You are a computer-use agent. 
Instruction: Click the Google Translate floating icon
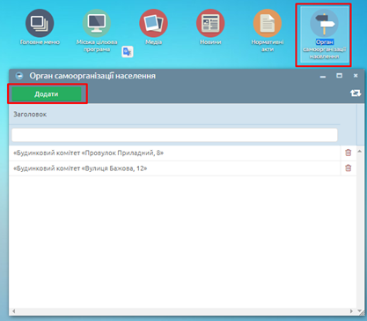(x=128, y=52)
